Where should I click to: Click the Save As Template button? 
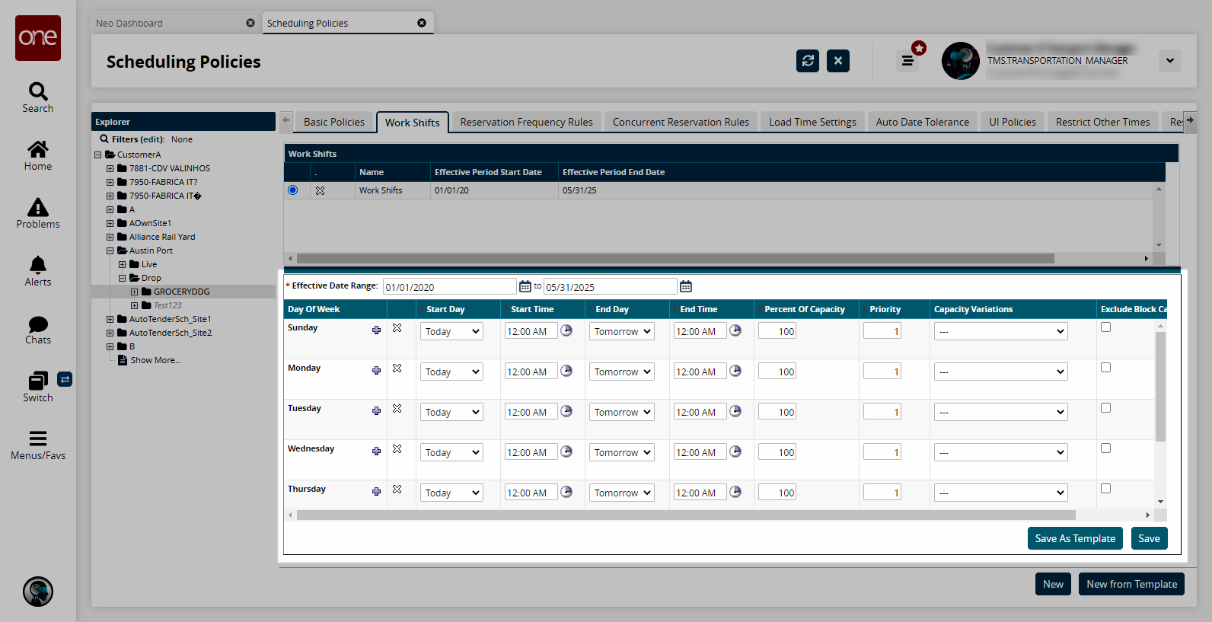pyautogui.click(x=1075, y=538)
